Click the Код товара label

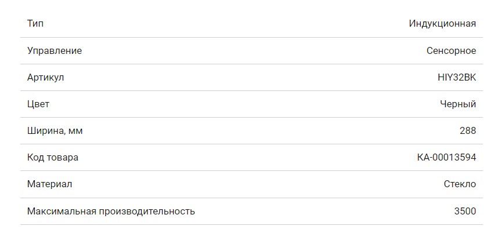point(53,158)
